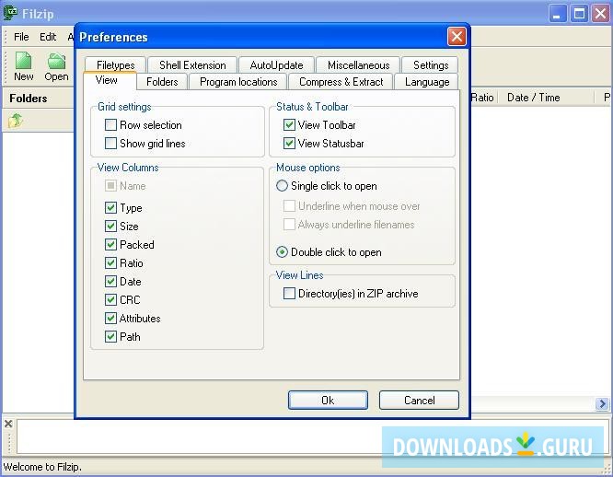Viewport: 613px width, 477px height.
Task: Select Double click to open radio button
Action: (282, 251)
